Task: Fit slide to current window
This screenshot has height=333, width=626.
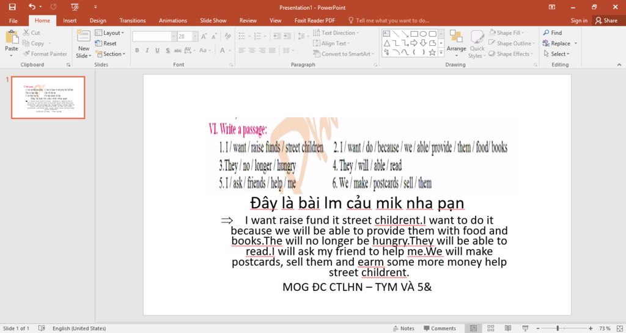Action: [x=620, y=328]
